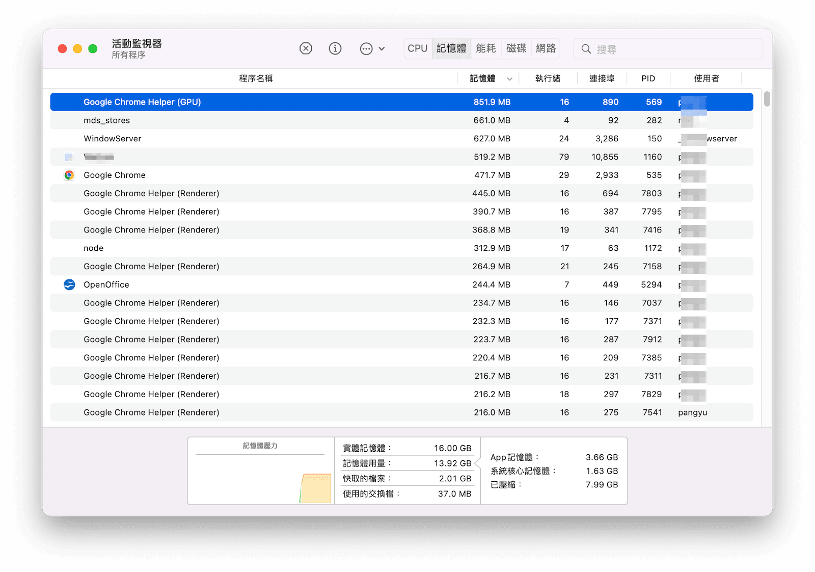Select the Renderer row using 264.9 MB

point(401,267)
